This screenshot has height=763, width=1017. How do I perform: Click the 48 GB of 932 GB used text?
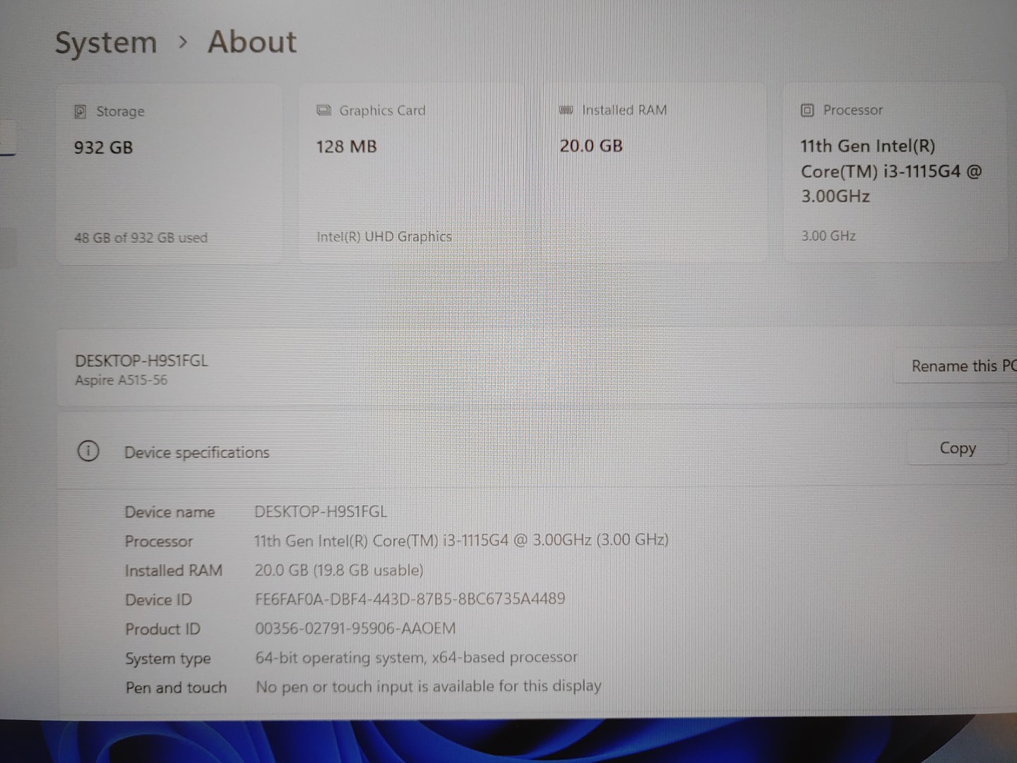[x=141, y=237]
